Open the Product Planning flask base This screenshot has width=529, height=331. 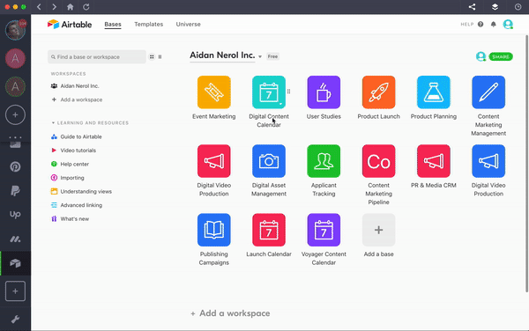(x=434, y=92)
